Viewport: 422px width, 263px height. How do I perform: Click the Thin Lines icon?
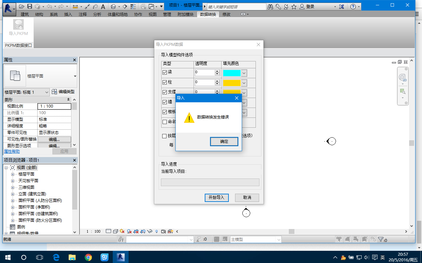[133, 6]
